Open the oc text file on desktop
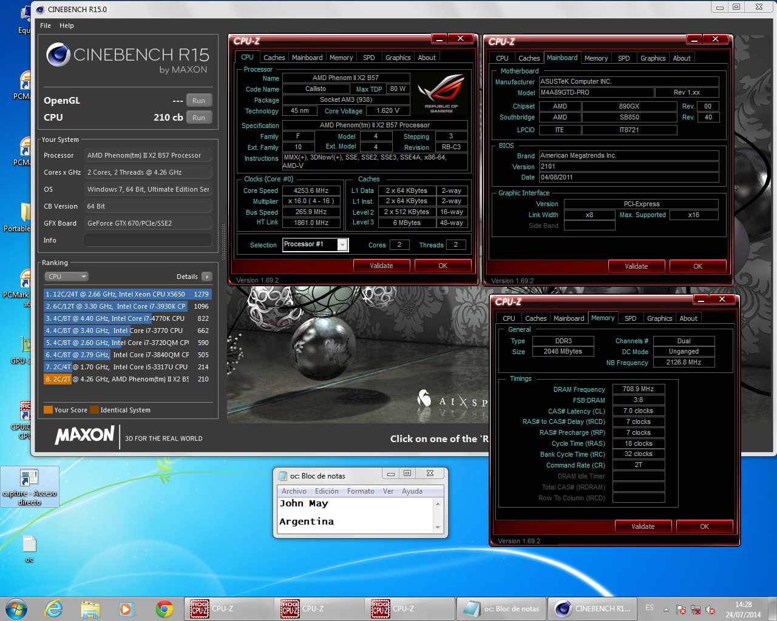 pyautogui.click(x=29, y=548)
